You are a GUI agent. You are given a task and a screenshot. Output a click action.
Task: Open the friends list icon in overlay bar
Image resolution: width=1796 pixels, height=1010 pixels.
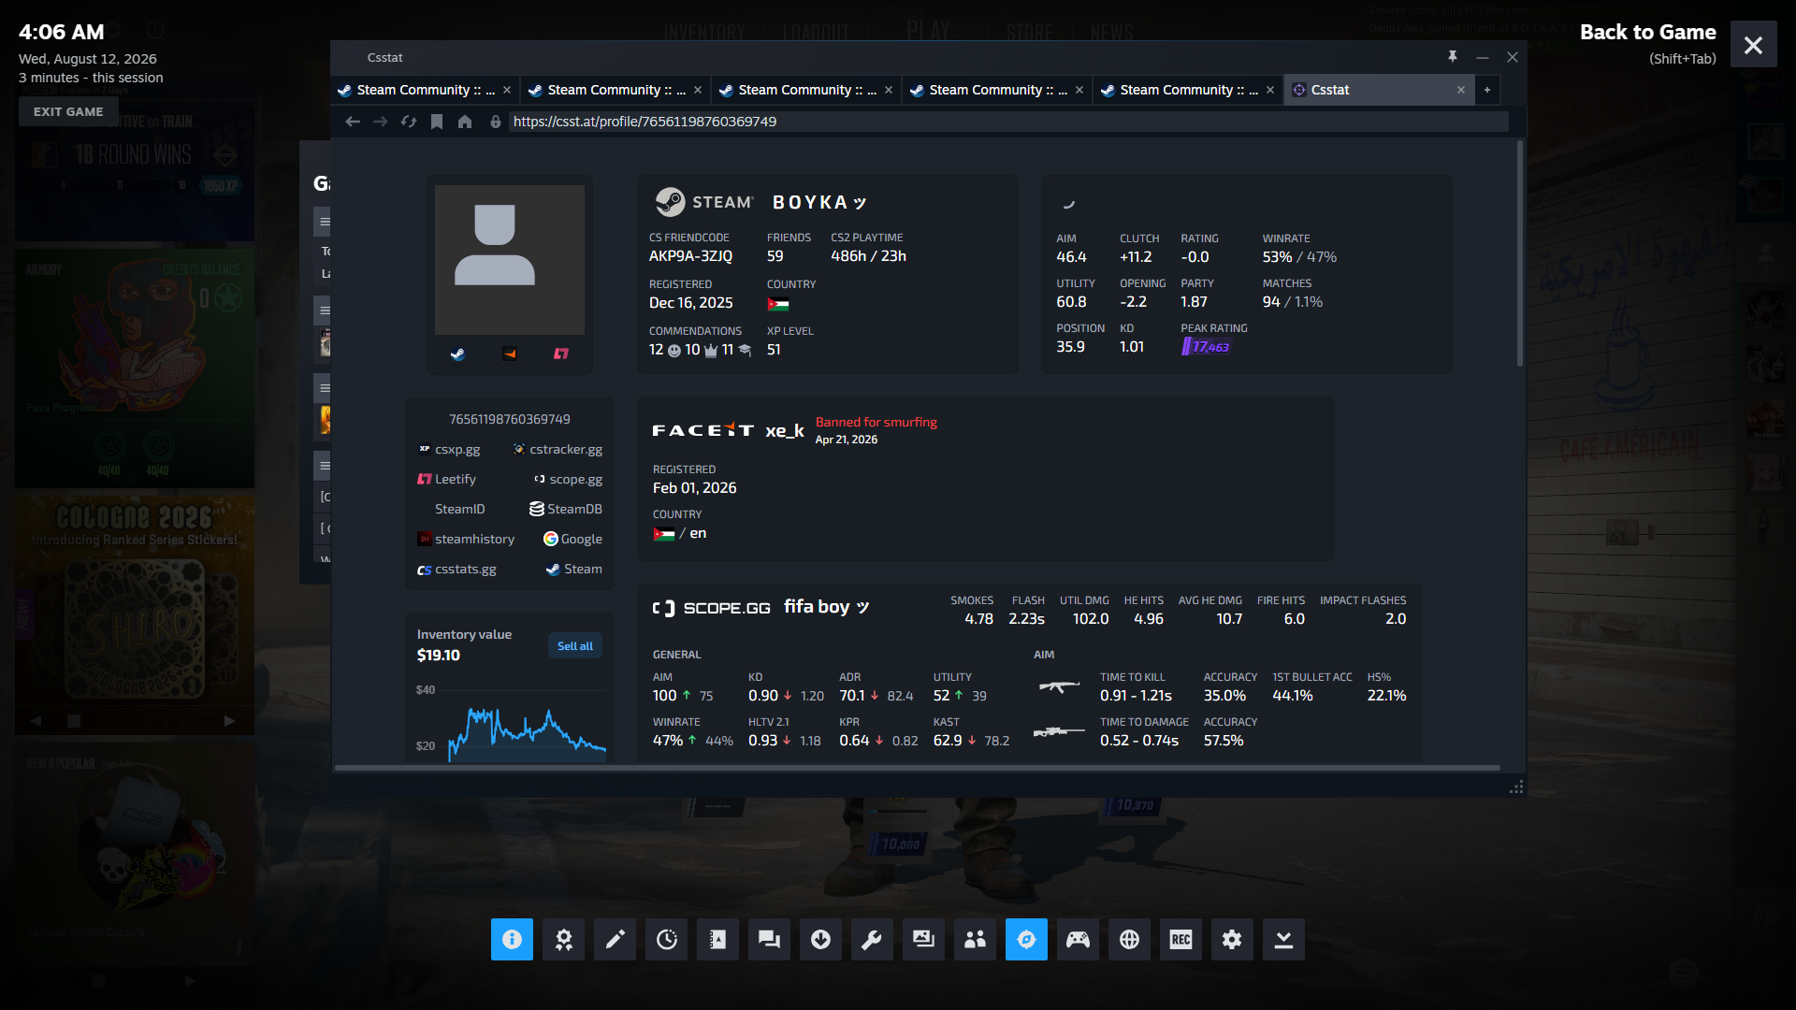click(x=975, y=939)
